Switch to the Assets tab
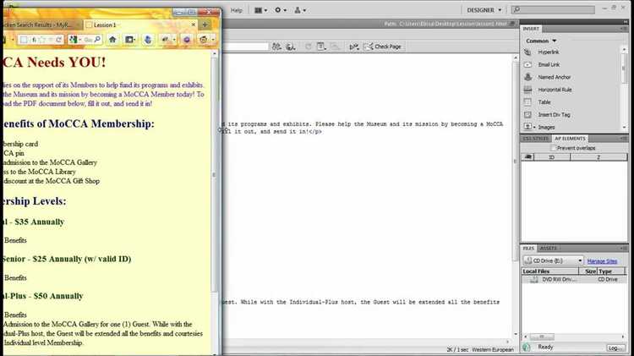Viewport: 634px width, 356px height. [x=548, y=249]
